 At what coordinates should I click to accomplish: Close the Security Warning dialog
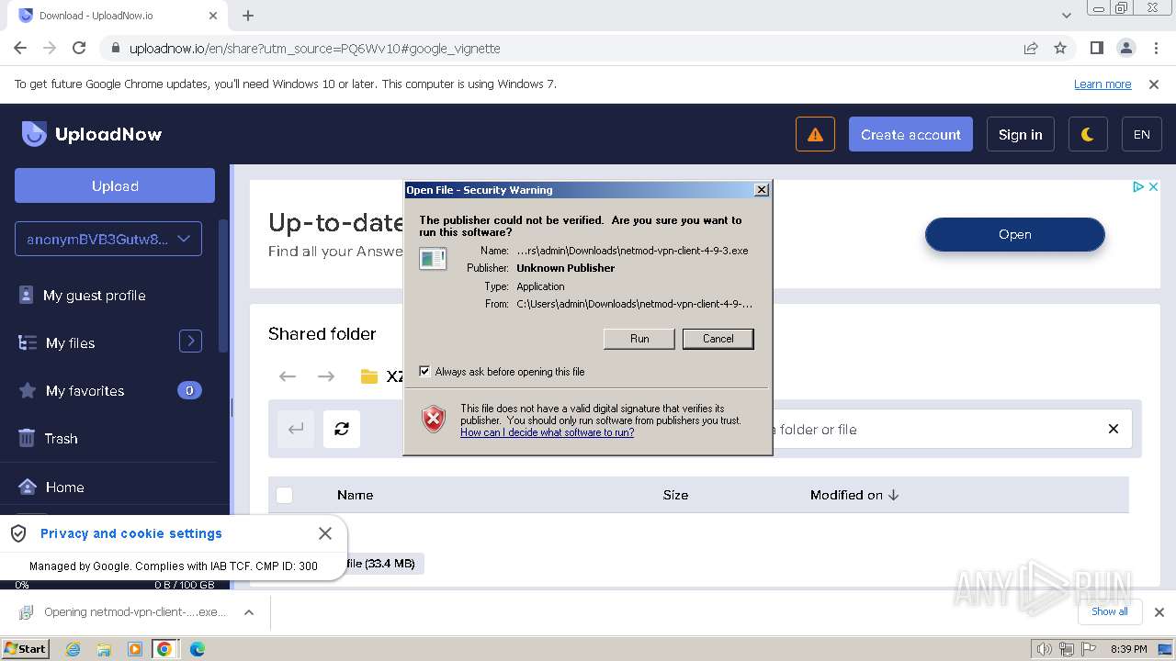coord(762,190)
